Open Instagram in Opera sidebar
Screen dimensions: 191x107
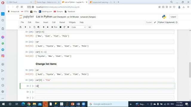coord(3,56)
